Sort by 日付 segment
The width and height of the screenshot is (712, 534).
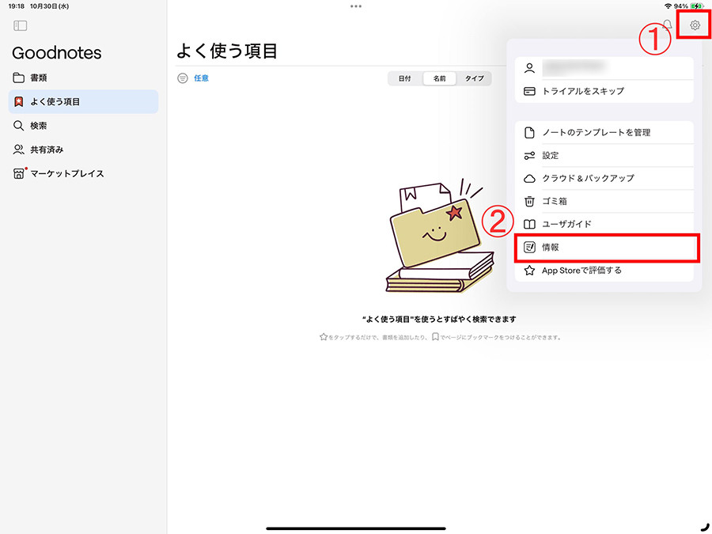click(x=404, y=78)
